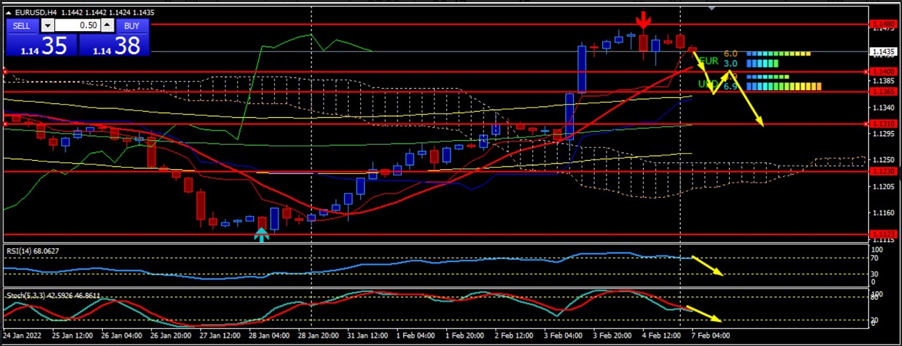Select the 1.1480 red price level label
902x346 pixels.
[x=884, y=25]
